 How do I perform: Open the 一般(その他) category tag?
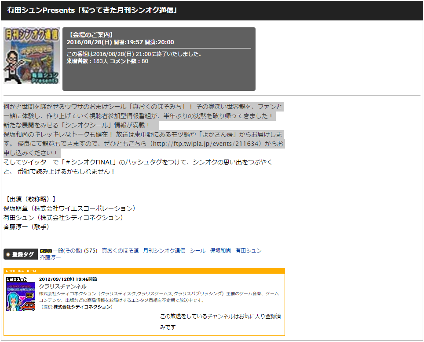[x=68, y=251]
